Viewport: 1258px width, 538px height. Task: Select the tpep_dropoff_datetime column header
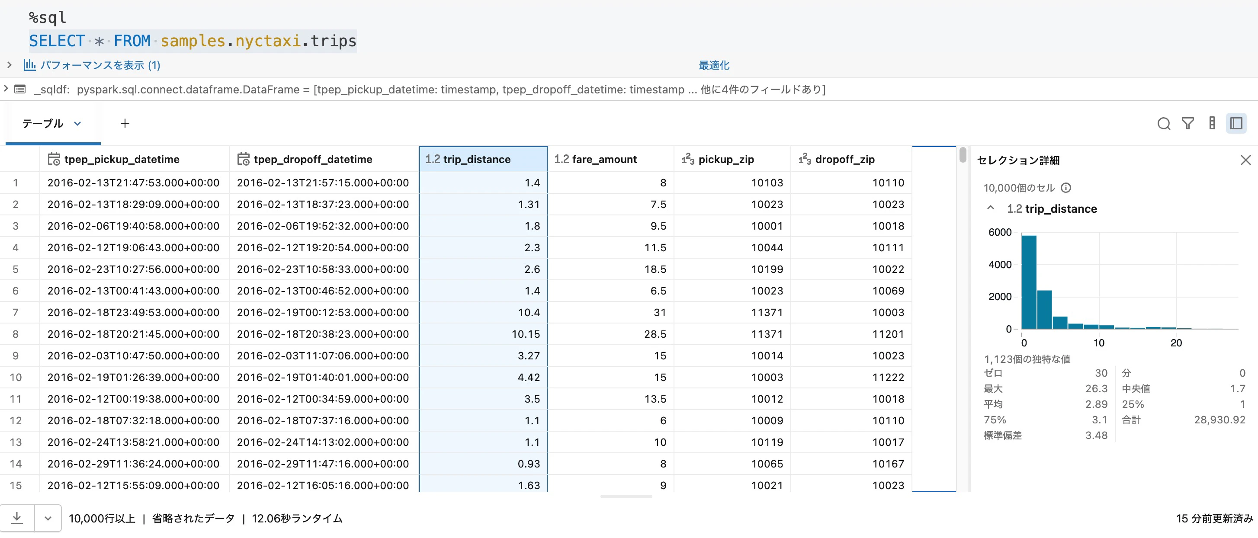coord(324,159)
